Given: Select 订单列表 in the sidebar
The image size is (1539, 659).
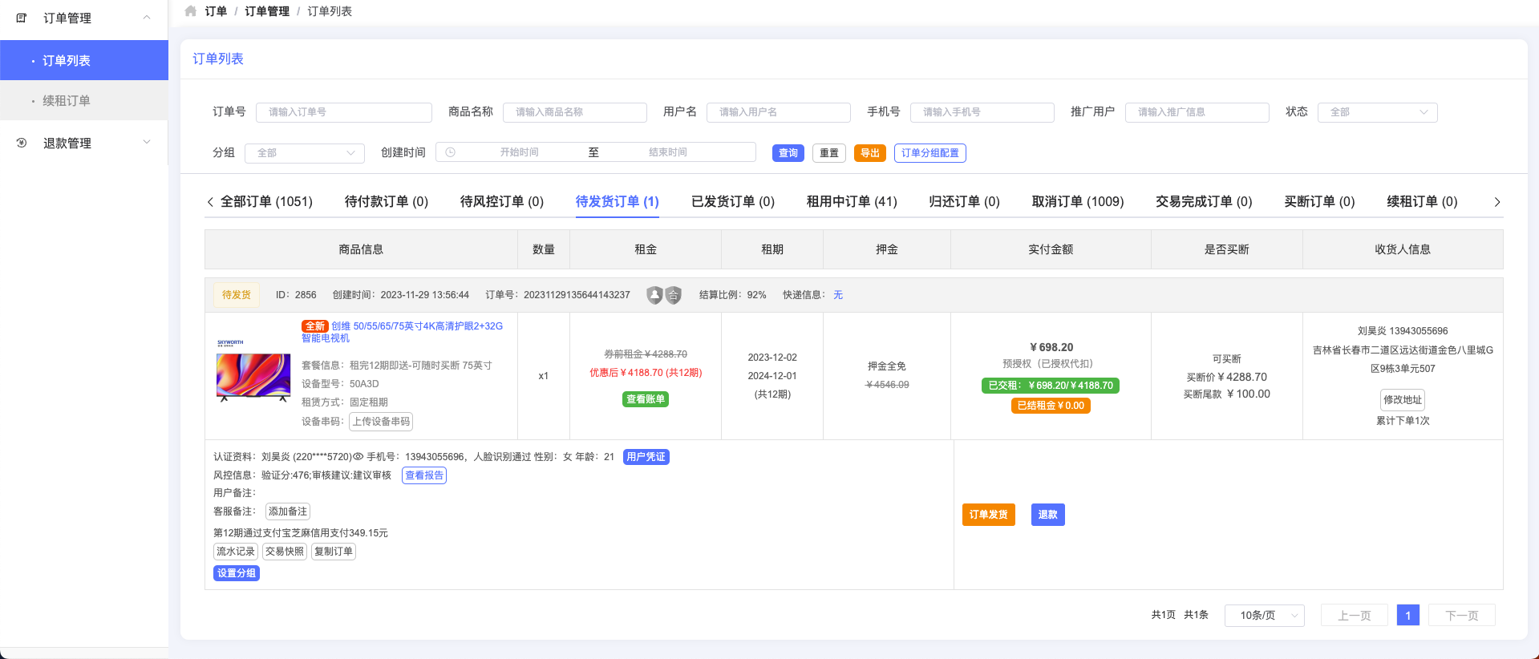Looking at the screenshot, I should coord(84,60).
